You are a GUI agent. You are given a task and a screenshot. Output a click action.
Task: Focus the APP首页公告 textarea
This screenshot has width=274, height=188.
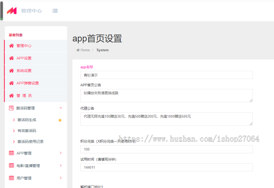pyautogui.click(x=166, y=96)
